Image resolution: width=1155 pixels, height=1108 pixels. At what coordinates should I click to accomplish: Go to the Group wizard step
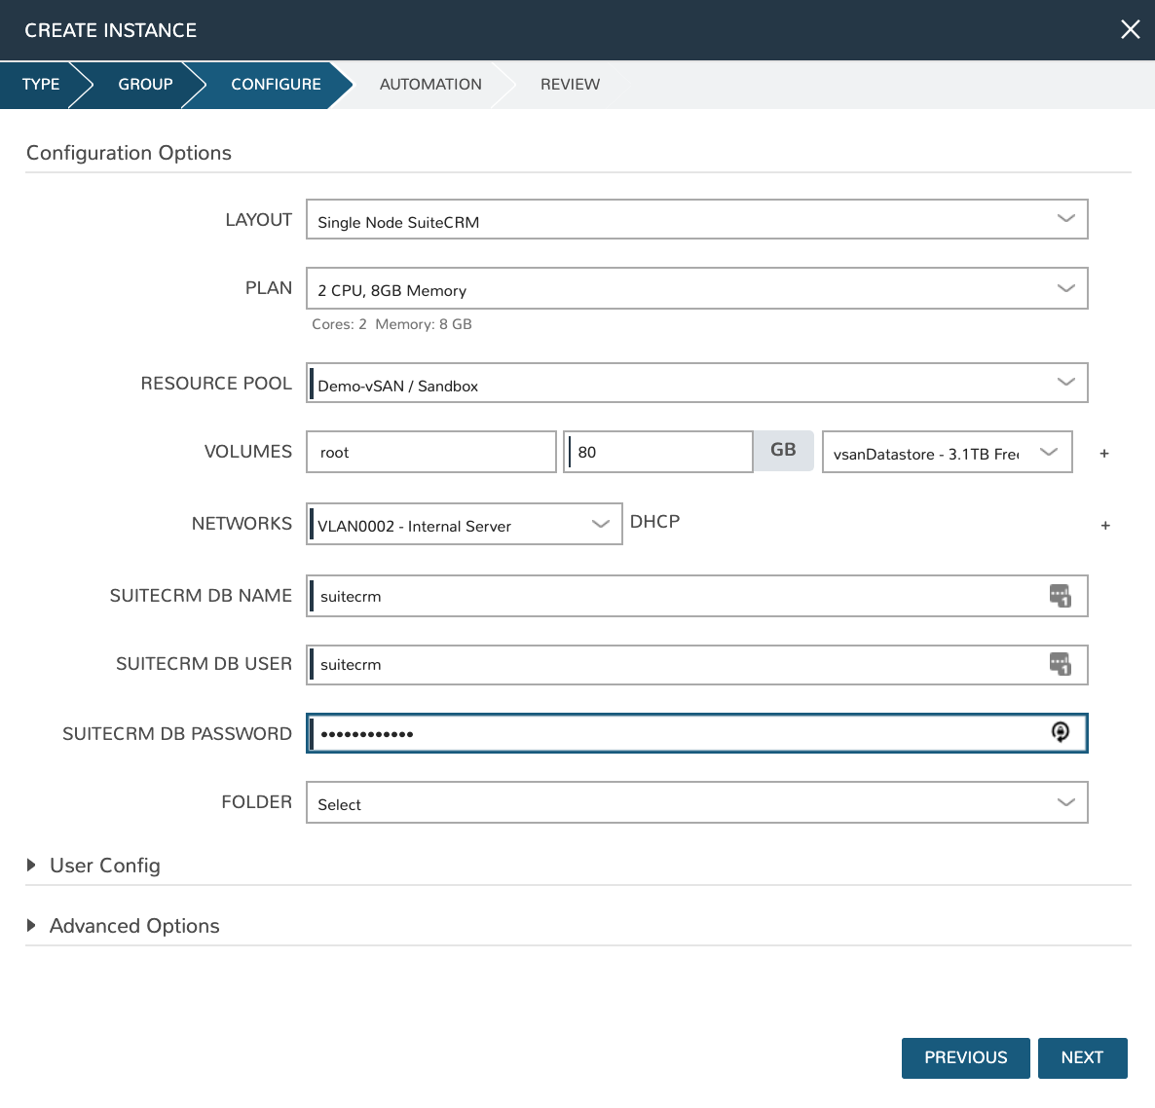click(x=145, y=85)
